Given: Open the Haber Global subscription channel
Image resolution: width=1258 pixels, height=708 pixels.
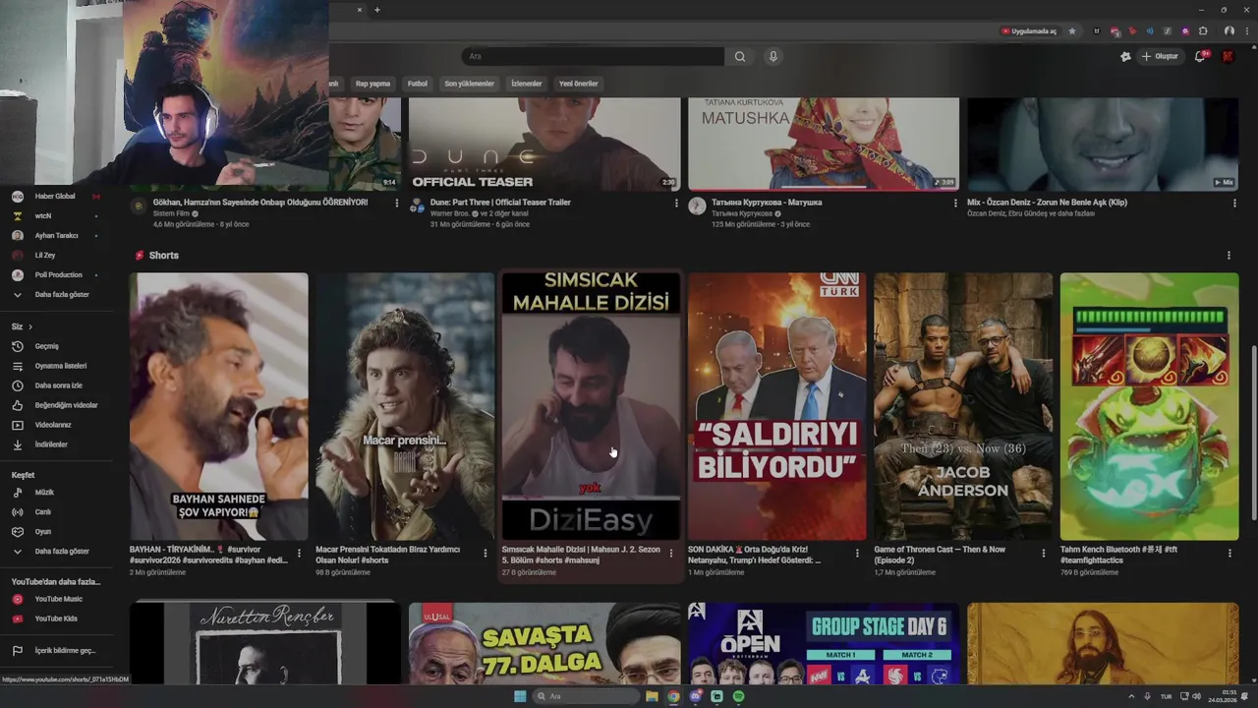Looking at the screenshot, I should (x=56, y=196).
